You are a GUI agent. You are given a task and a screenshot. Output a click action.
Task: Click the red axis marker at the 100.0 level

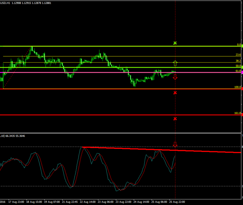(242, 89)
